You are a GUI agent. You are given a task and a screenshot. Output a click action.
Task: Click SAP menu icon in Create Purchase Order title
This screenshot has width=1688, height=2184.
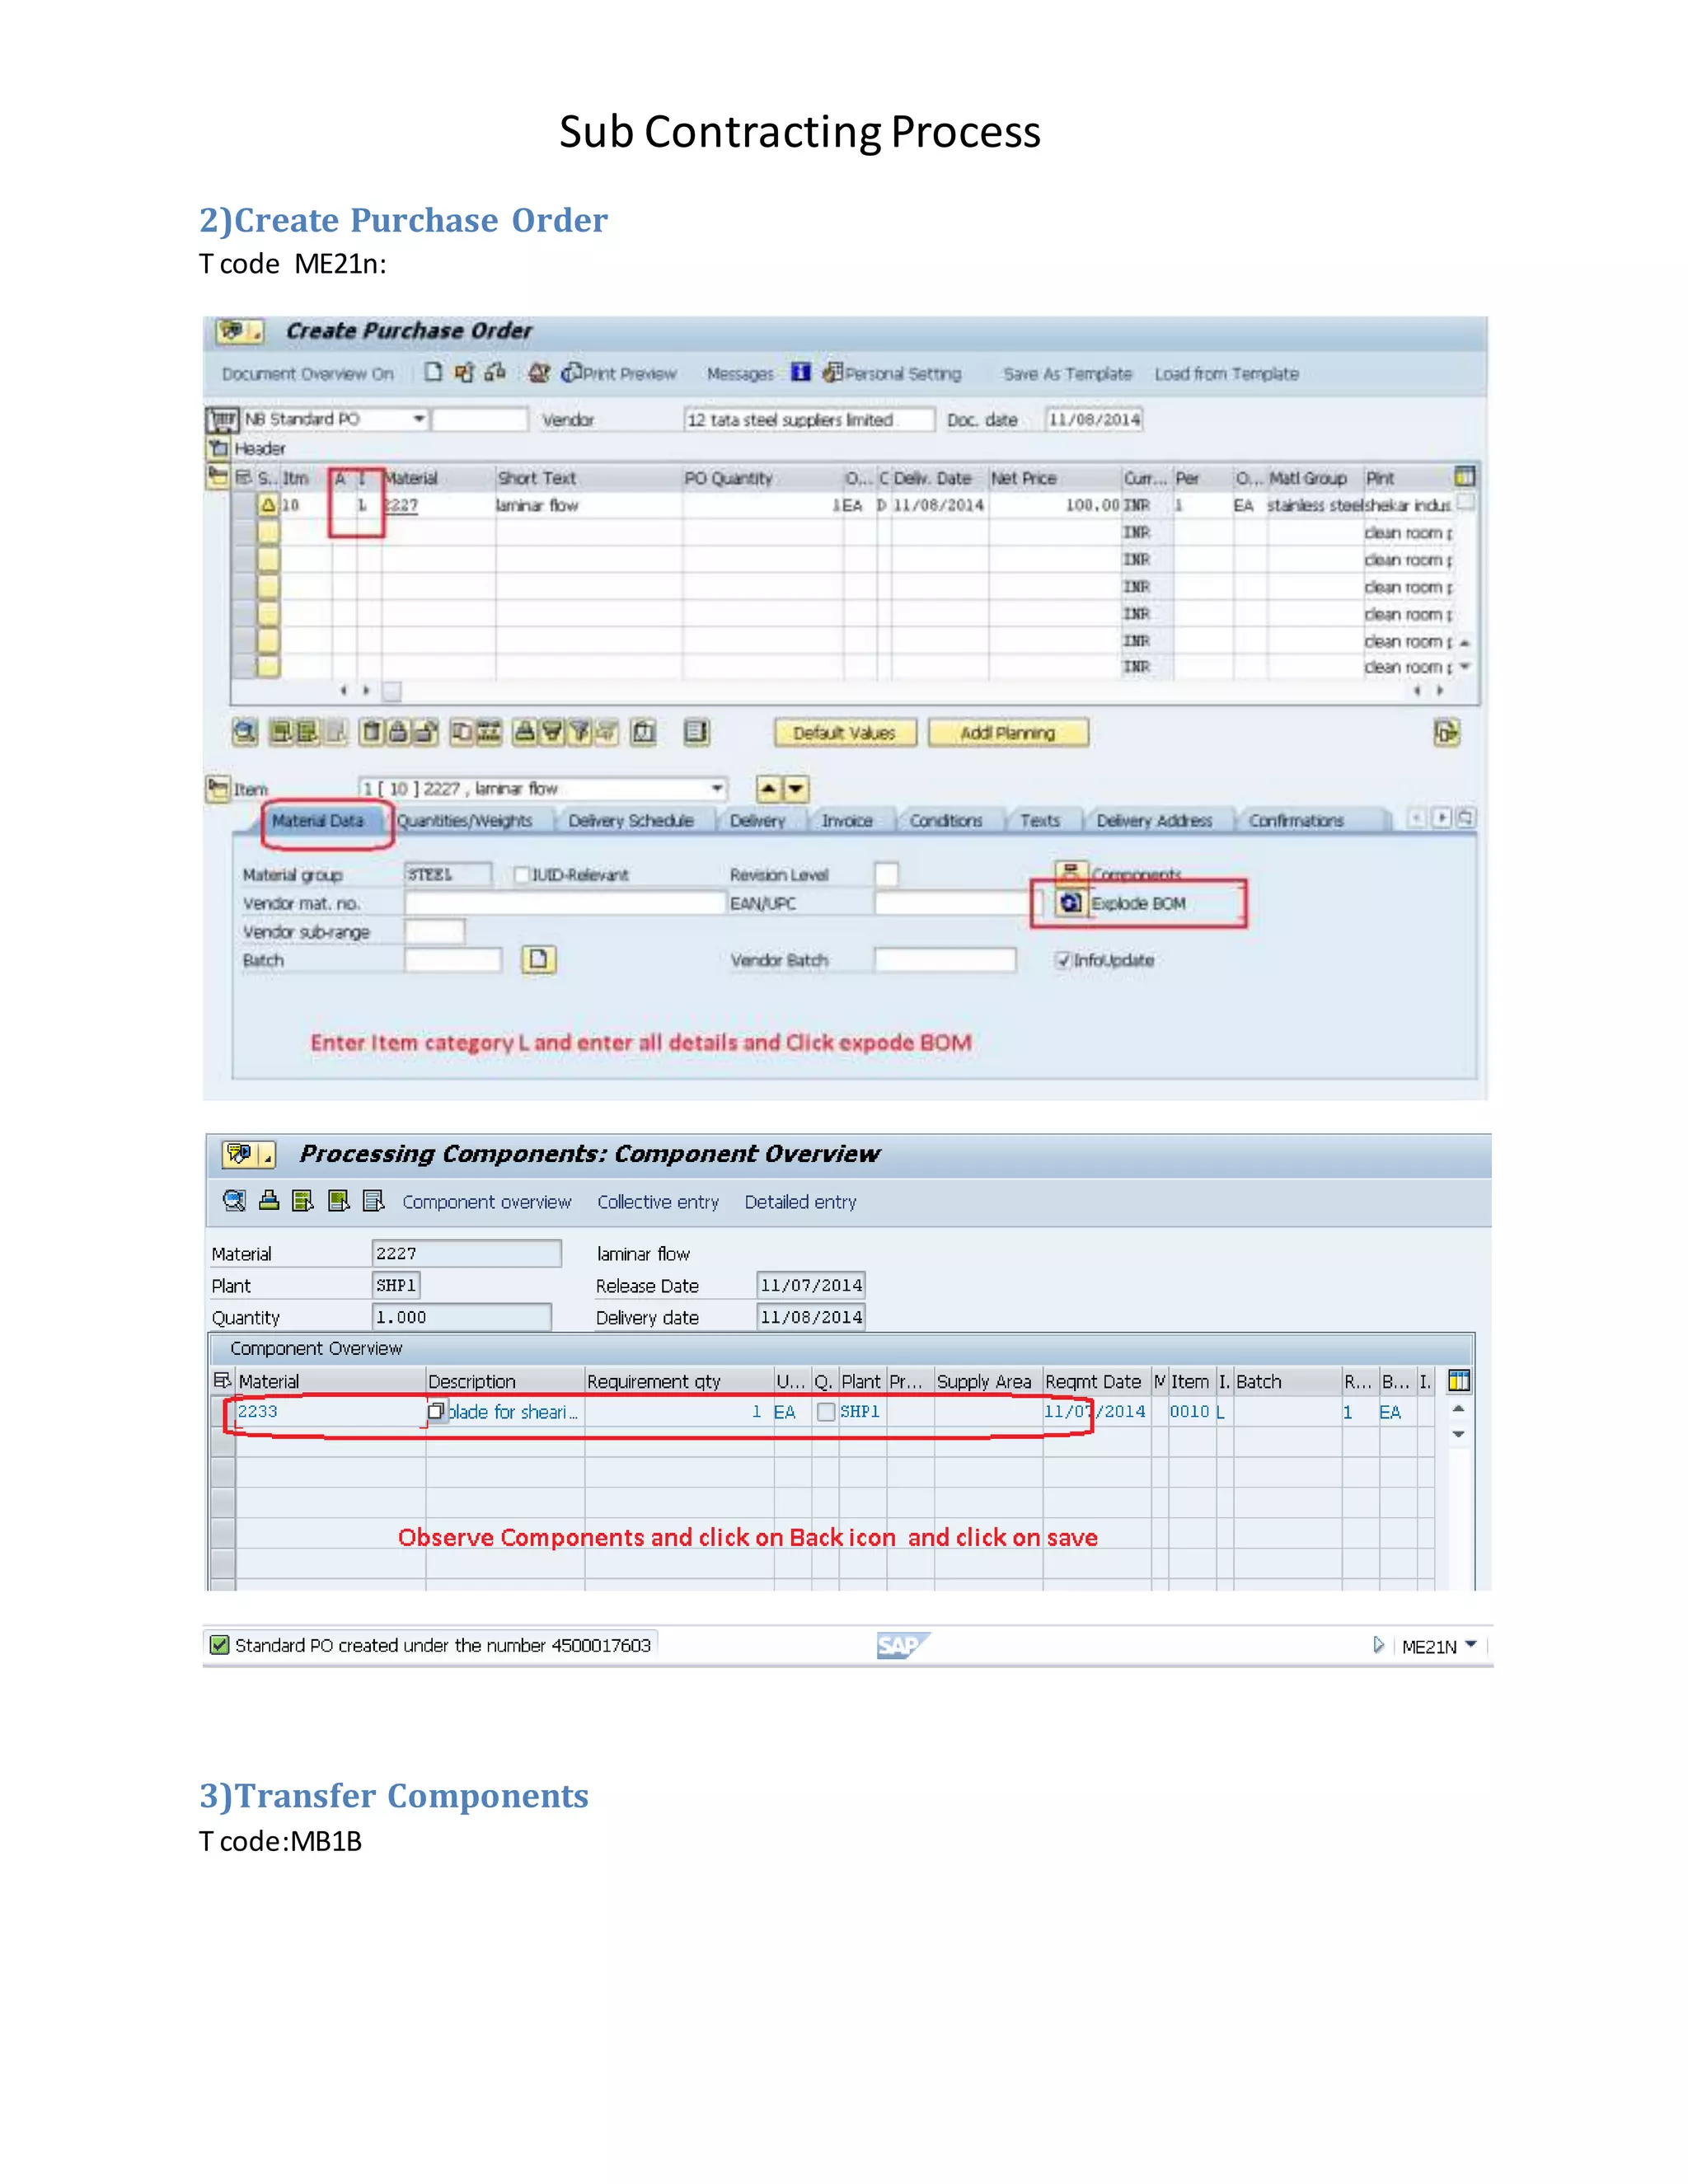(x=240, y=331)
